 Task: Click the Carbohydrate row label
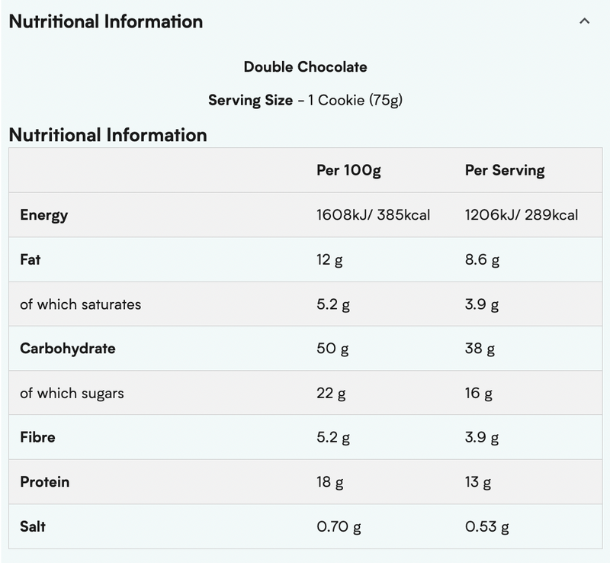click(x=67, y=349)
